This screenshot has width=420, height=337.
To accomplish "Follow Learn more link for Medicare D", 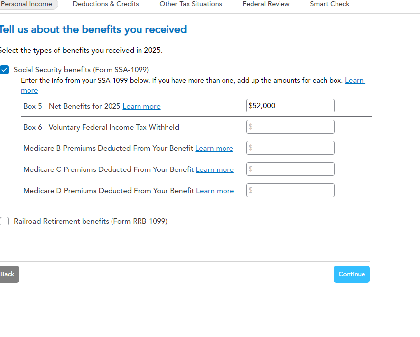I will click(215, 191).
